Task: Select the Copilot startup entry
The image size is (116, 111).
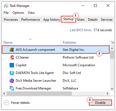Action: tap(56, 65)
